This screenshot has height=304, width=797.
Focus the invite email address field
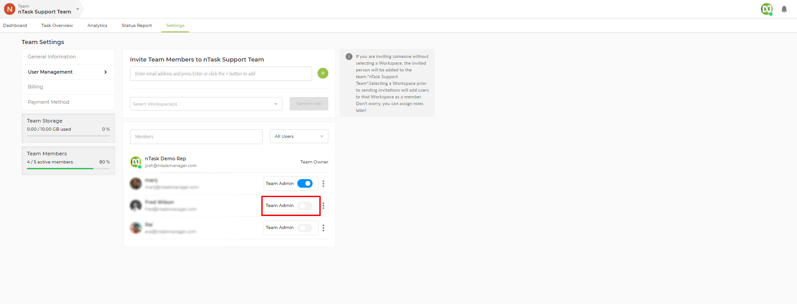[221, 74]
